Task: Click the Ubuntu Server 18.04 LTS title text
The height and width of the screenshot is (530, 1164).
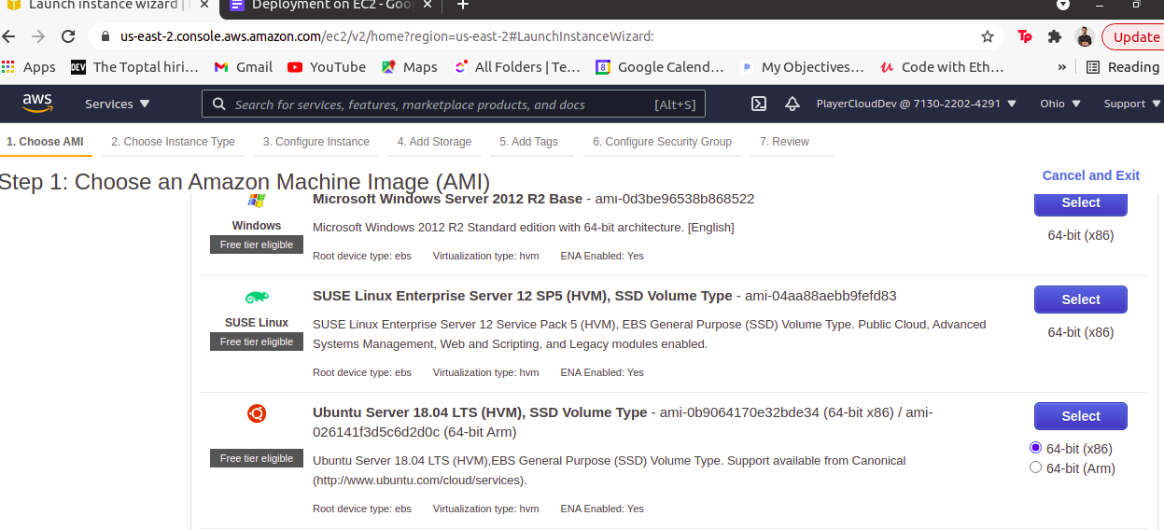Action: (480, 412)
